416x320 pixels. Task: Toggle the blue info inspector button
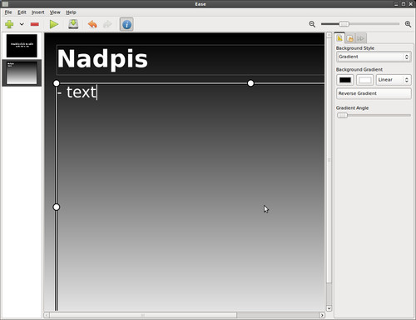pos(126,24)
